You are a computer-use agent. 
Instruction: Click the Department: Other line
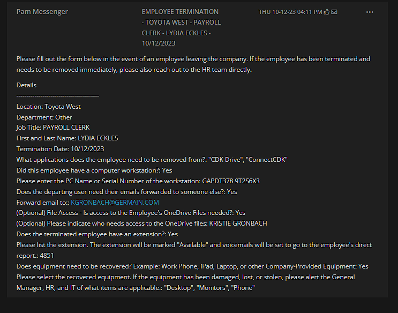click(44, 117)
